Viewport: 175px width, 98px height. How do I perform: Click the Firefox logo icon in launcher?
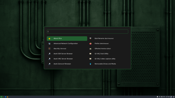[90, 44]
